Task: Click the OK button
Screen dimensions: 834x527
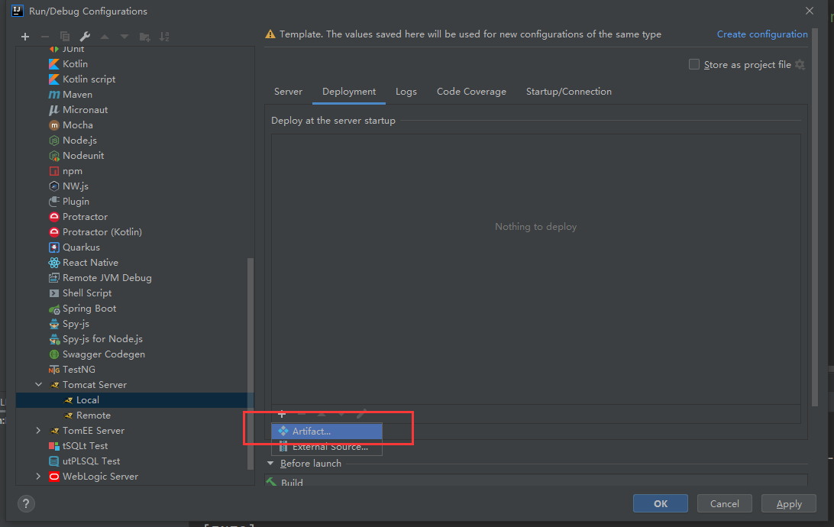Action: [x=660, y=503]
